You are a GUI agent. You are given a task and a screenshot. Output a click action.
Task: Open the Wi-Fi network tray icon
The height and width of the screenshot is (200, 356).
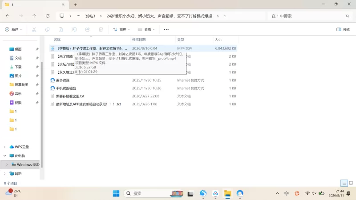click(307, 193)
